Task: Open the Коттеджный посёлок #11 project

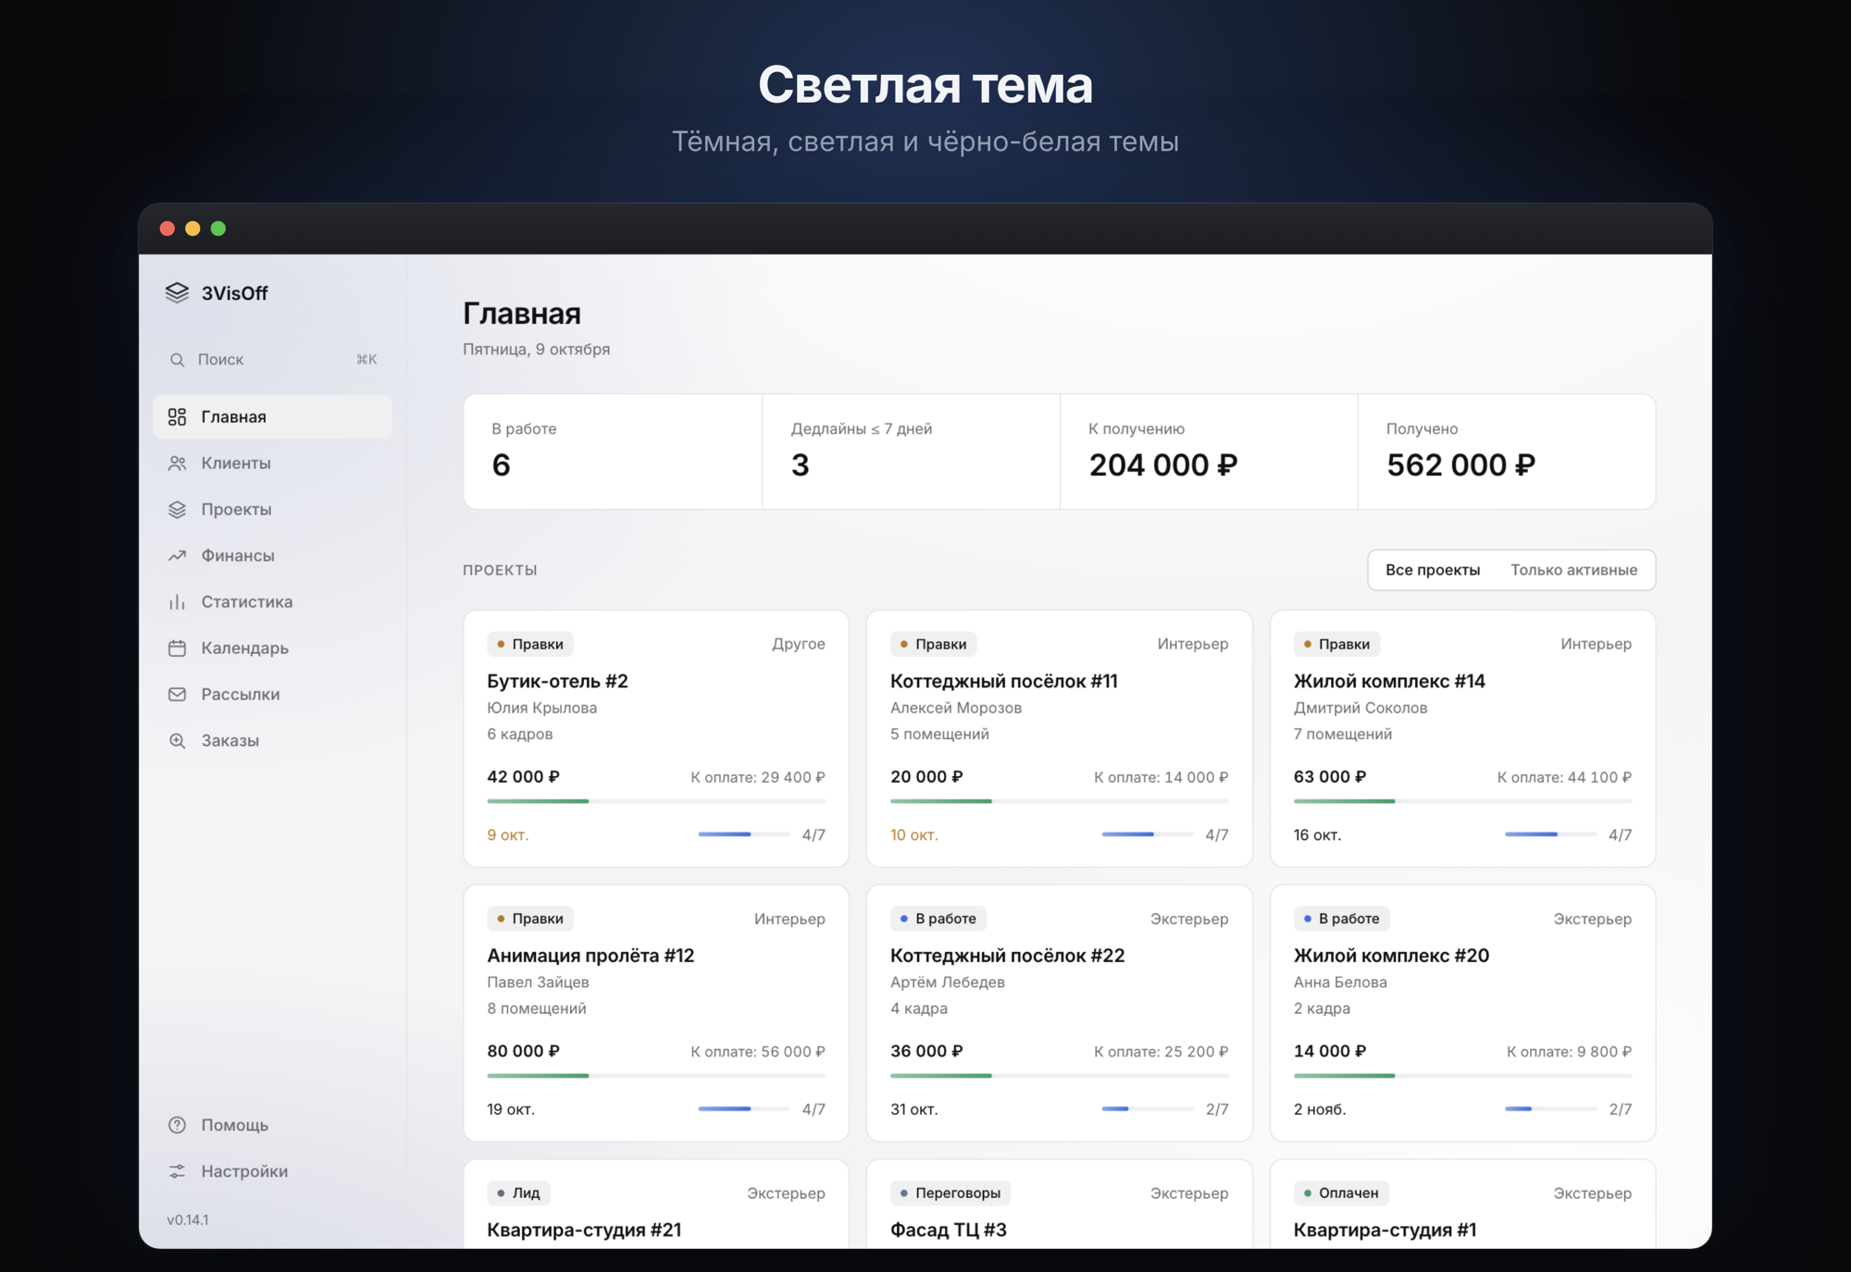Action: pos(1059,738)
